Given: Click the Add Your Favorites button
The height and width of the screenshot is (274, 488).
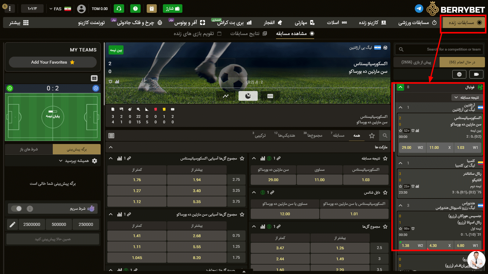Looking at the screenshot, I should point(53,62).
